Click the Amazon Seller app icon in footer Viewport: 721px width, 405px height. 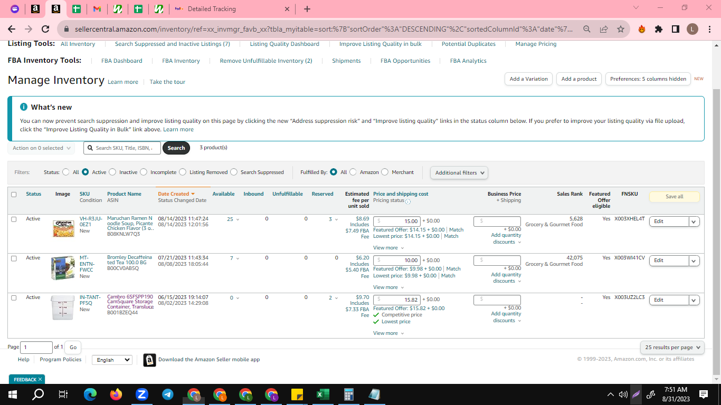tap(149, 360)
